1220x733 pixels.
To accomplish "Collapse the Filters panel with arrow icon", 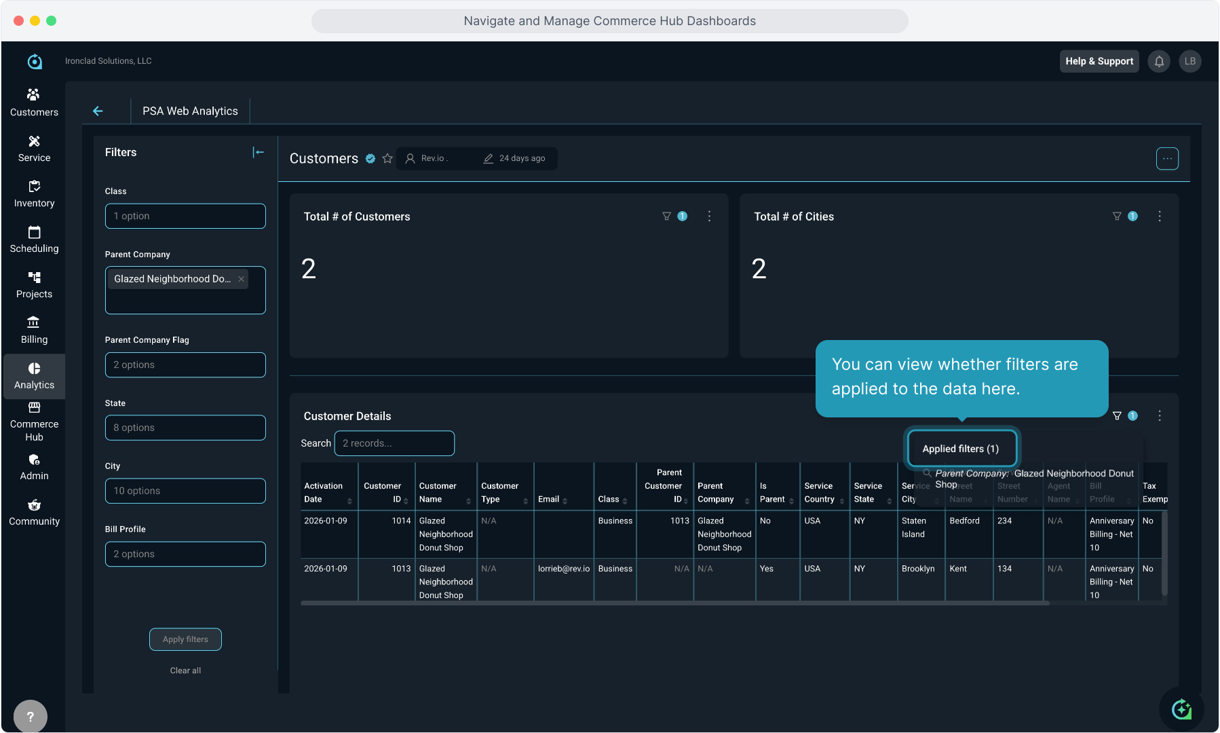I will pyautogui.click(x=258, y=153).
